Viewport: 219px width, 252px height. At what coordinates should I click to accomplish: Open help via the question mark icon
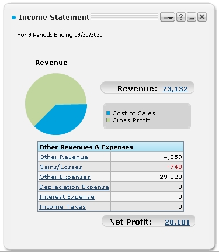point(181,17)
